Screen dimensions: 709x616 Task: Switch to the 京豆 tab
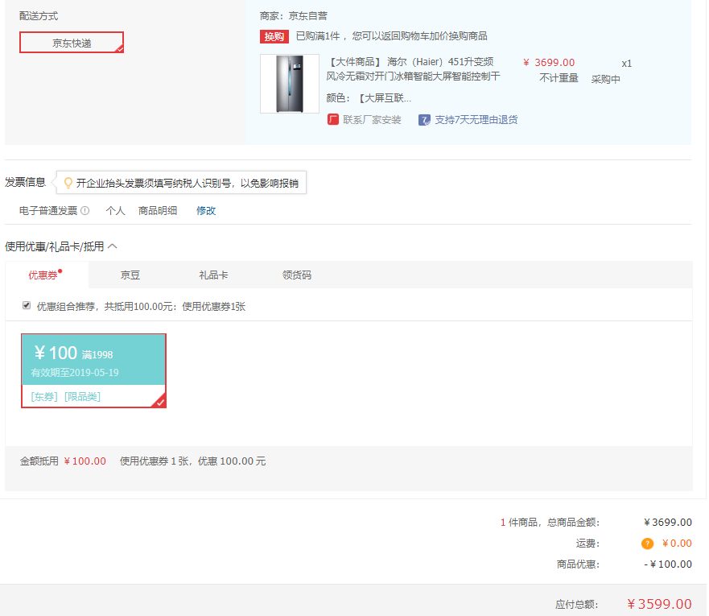(130, 275)
